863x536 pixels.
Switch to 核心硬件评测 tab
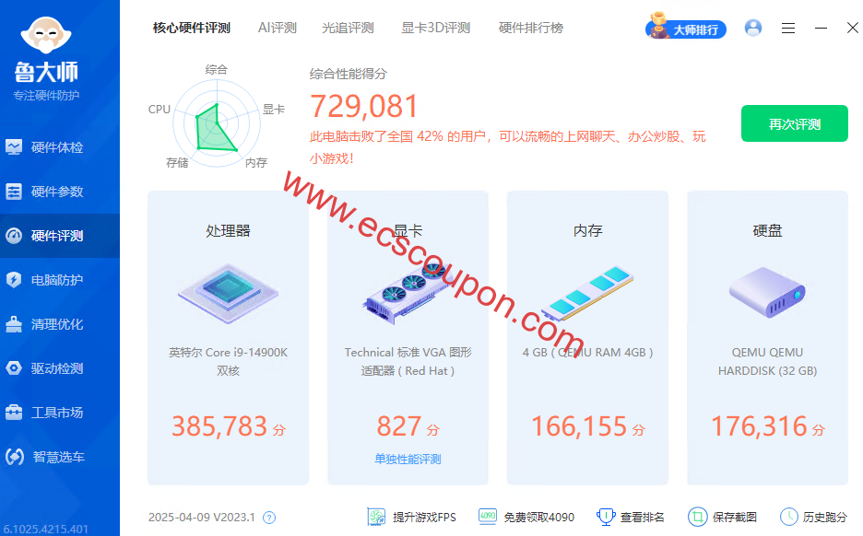pos(192,28)
